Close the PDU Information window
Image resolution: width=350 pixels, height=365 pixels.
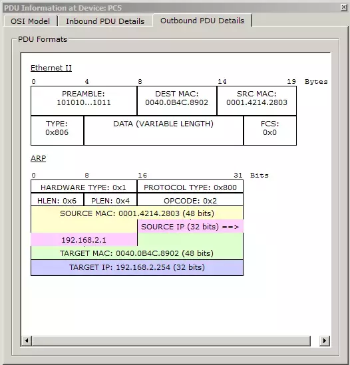[344, 7]
